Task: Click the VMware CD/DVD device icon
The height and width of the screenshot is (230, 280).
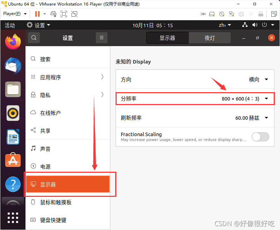Action: [x=222, y=14]
